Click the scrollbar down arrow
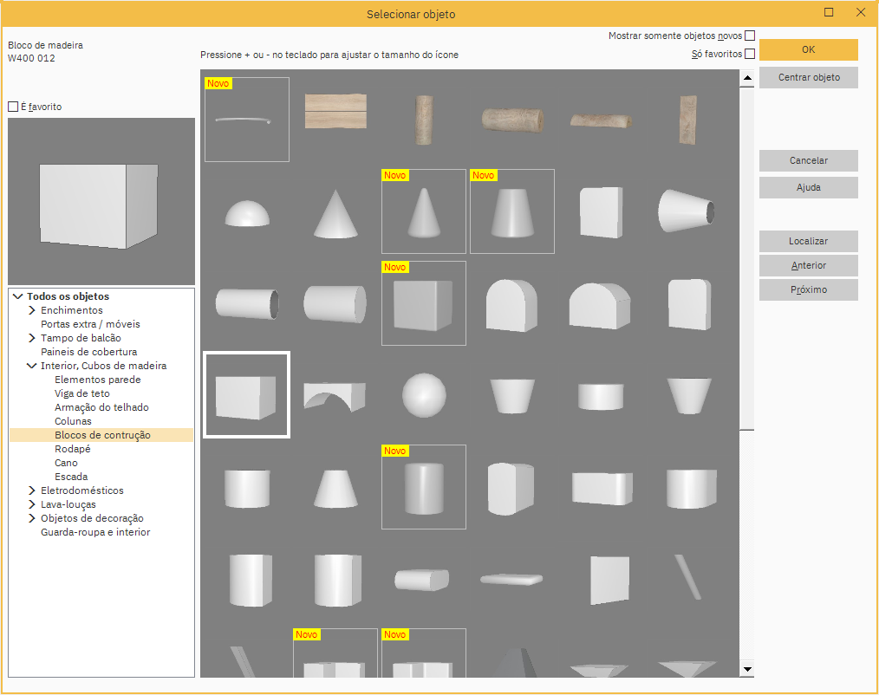Image resolution: width=879 pixels, height=695 pixels. point(746,669)
